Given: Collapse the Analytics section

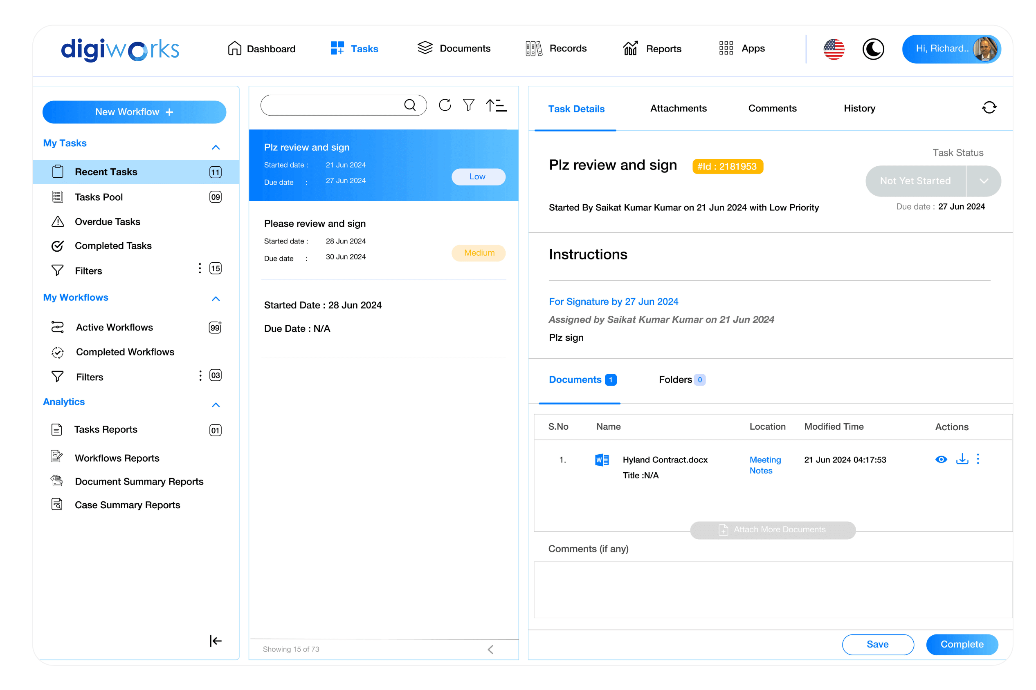Looking at the screenshot, I should [216, 405].
